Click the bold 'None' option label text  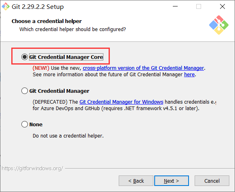pos(36,125)
